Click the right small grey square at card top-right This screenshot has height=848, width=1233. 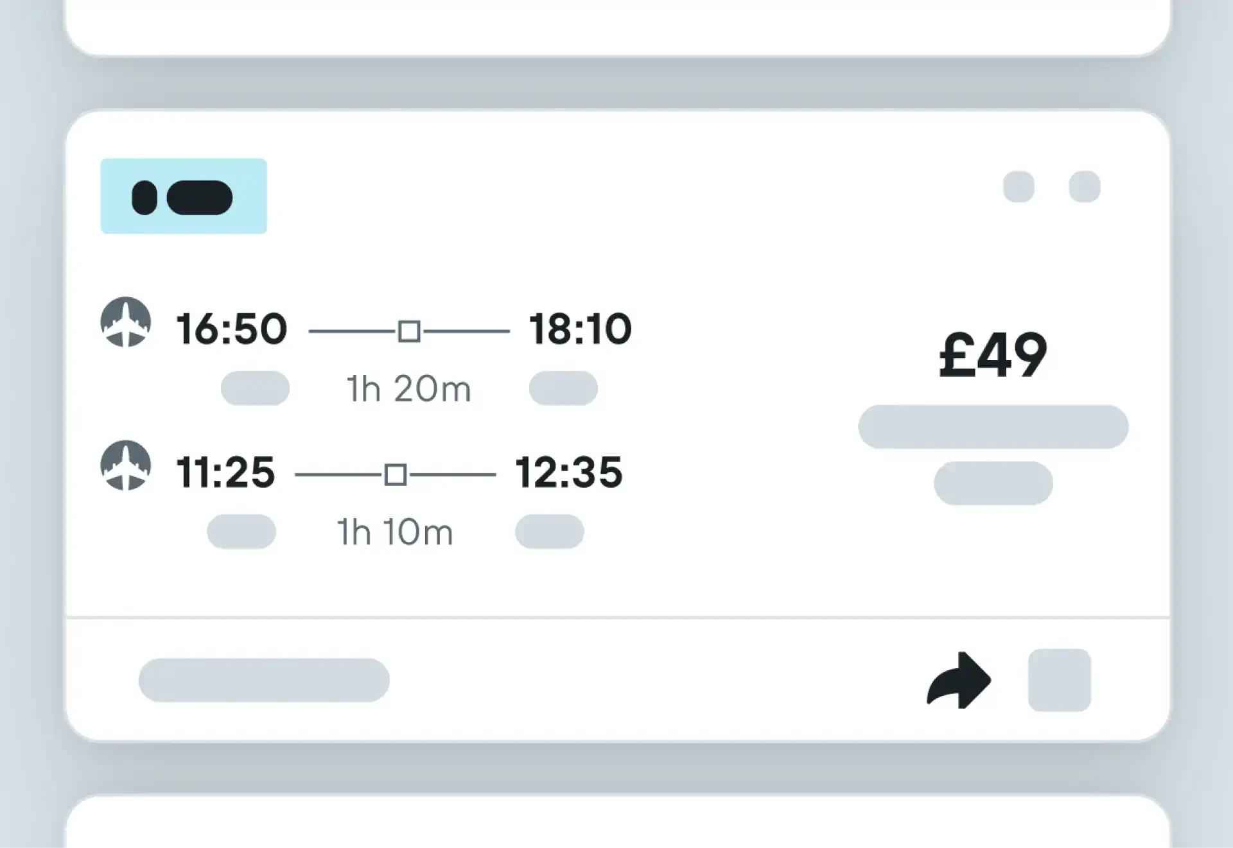(1084, 187)
